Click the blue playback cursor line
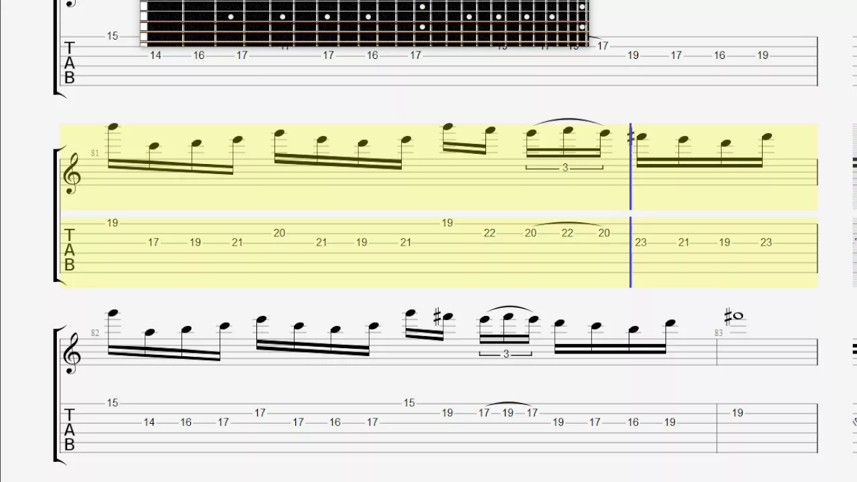Screen dimensions: 857x482 coord(630,206)
